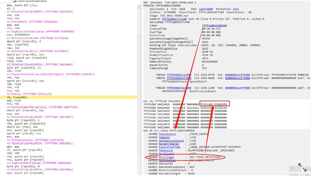The image size is (311, 176).
Task: Click the Image: CVE-2021-34486.exe line
Action: [169, 16]
